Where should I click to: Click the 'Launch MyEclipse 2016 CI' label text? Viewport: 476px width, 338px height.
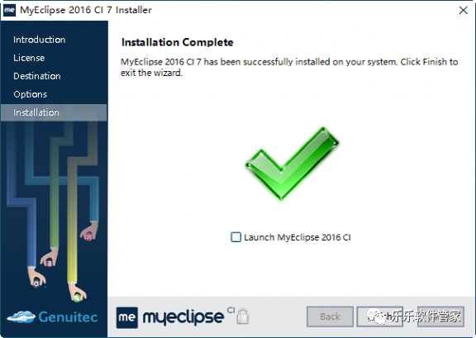[297, 237]
